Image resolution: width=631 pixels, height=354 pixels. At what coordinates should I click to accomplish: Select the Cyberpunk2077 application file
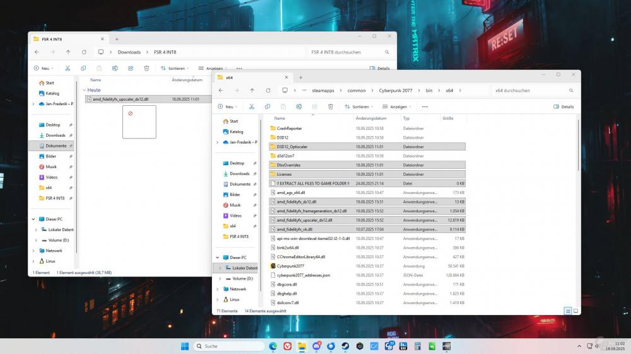(290, 266)
